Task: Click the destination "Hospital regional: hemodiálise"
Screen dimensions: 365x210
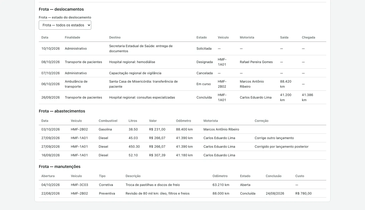Action: [x=132, y=62]
